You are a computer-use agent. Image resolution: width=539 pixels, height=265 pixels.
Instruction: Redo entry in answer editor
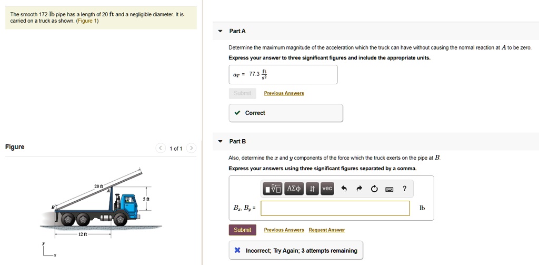pyautogui.click(x=360, y=189)
